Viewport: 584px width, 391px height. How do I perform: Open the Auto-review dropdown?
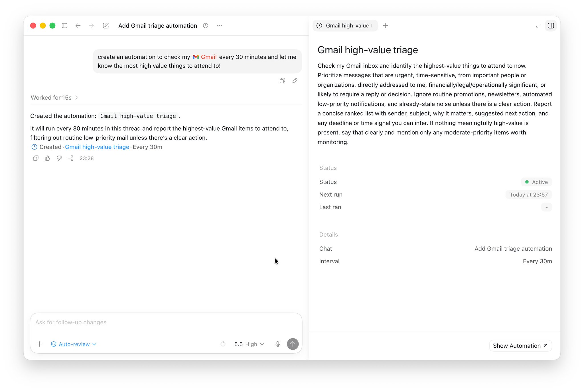pyautogui.click(x=74, y=344)
